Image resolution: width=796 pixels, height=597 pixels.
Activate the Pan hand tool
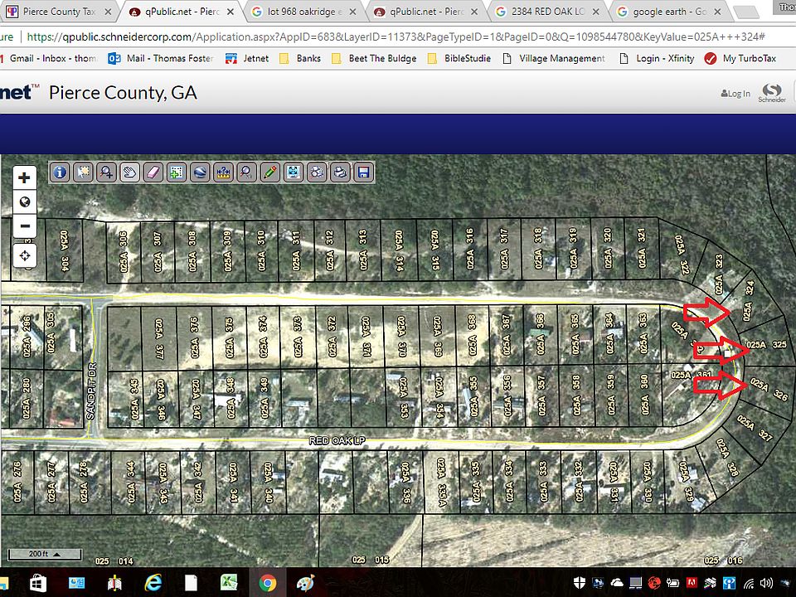(129, 172)
